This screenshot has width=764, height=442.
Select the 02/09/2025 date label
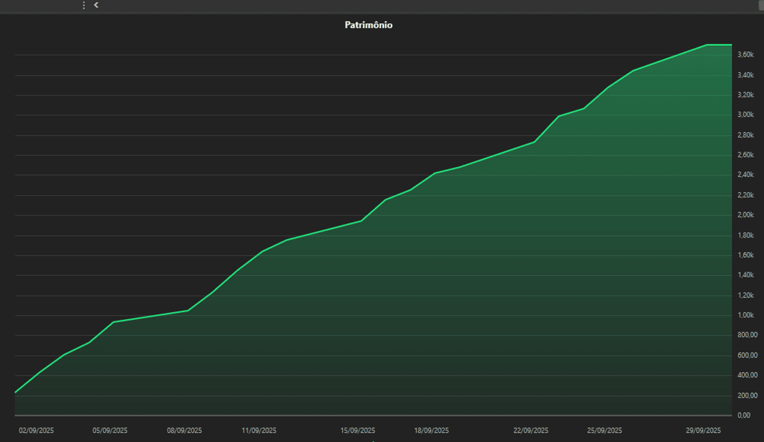click(x=36, y=431)
